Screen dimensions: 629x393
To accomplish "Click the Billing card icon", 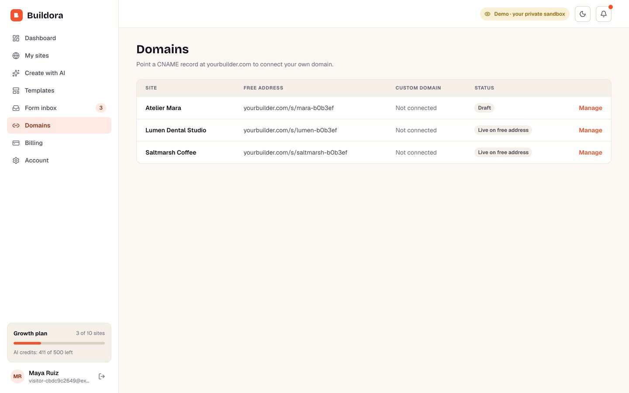I will coord(16,143).
